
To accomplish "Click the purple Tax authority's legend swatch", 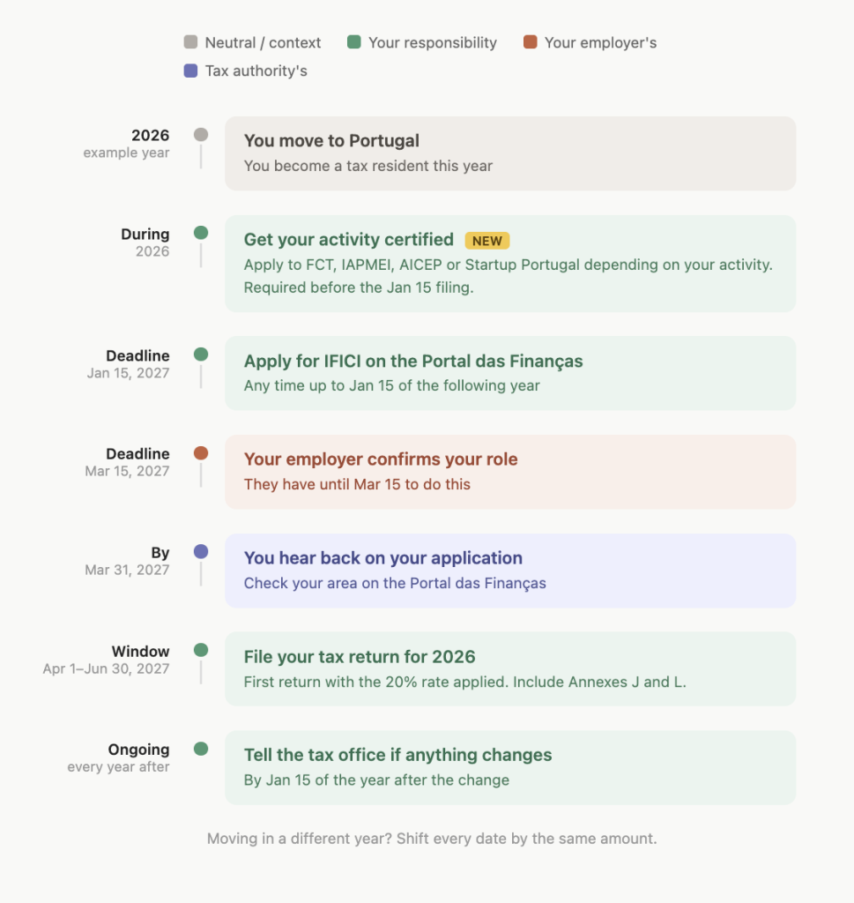I will pyautogui.click(x=190, y=71).
